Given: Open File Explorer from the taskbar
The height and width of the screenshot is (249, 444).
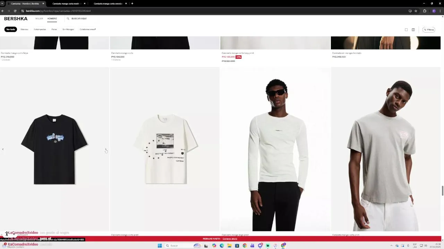Looking at the screenshot, I should pos(229,246).
